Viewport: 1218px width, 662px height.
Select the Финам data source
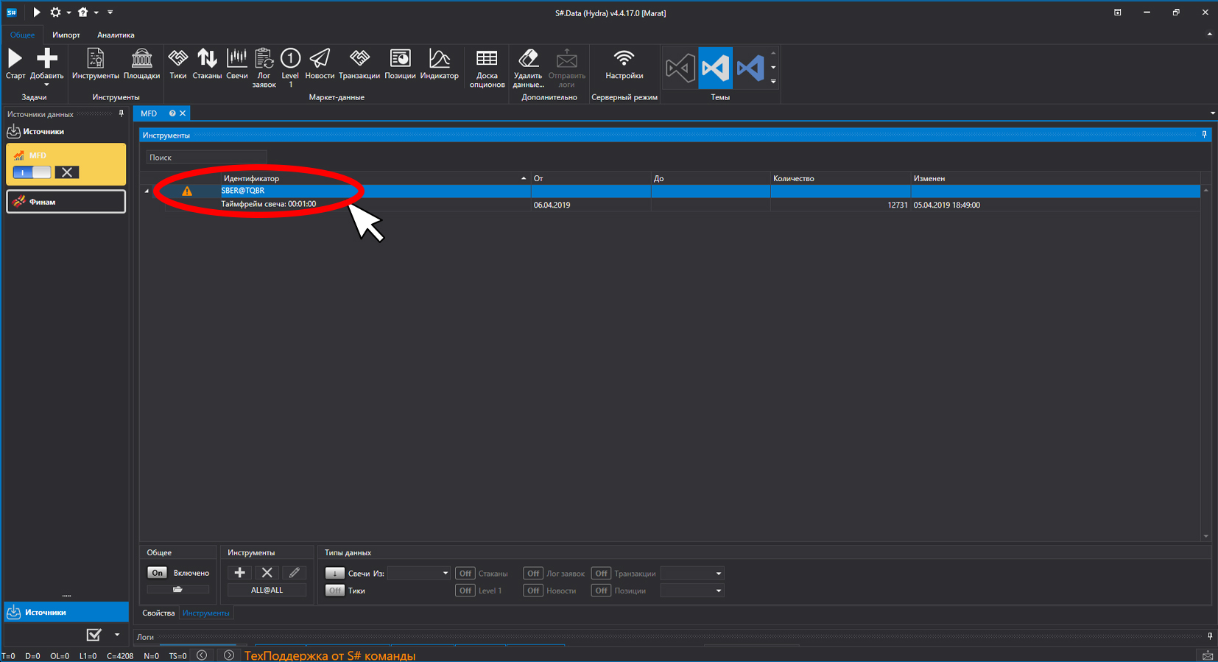pos(66,202)
